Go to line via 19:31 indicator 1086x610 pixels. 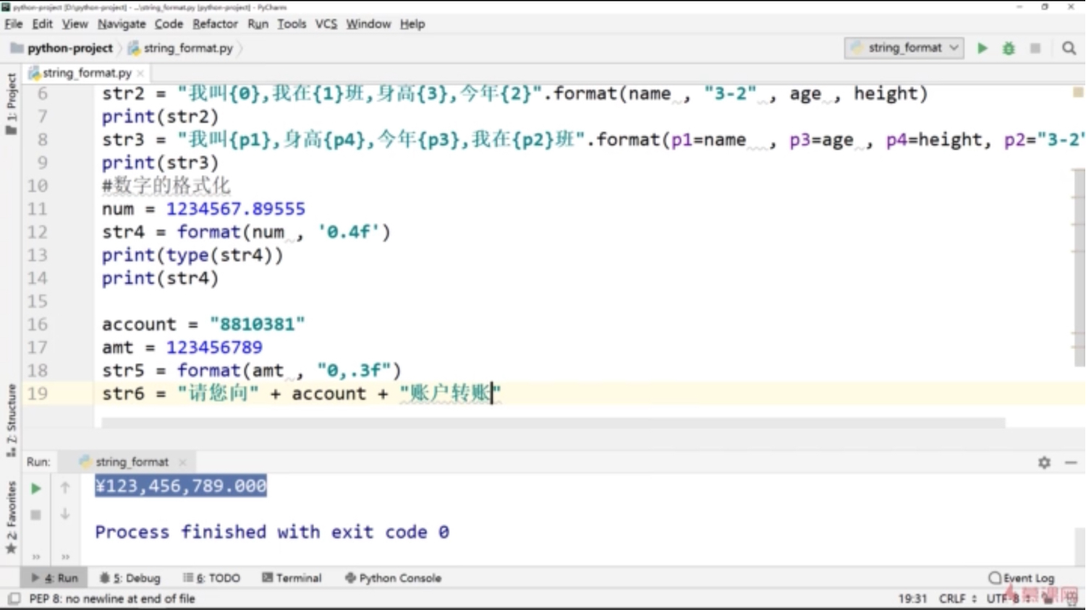pyautogui.click(x=912, y=598)
